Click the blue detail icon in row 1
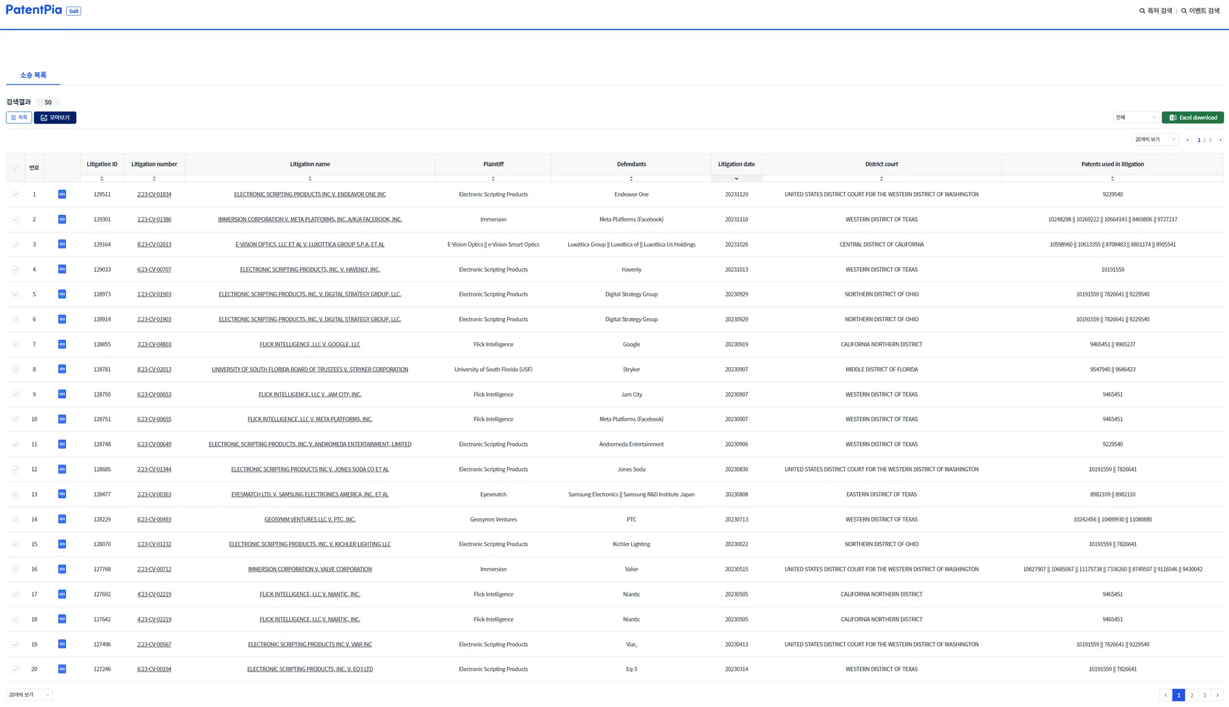1229x707 pixels. 62,194
